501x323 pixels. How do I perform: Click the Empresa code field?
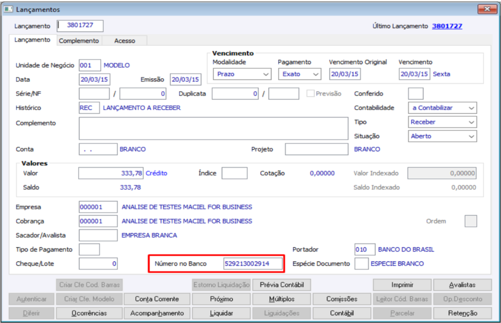pos(98,207)
